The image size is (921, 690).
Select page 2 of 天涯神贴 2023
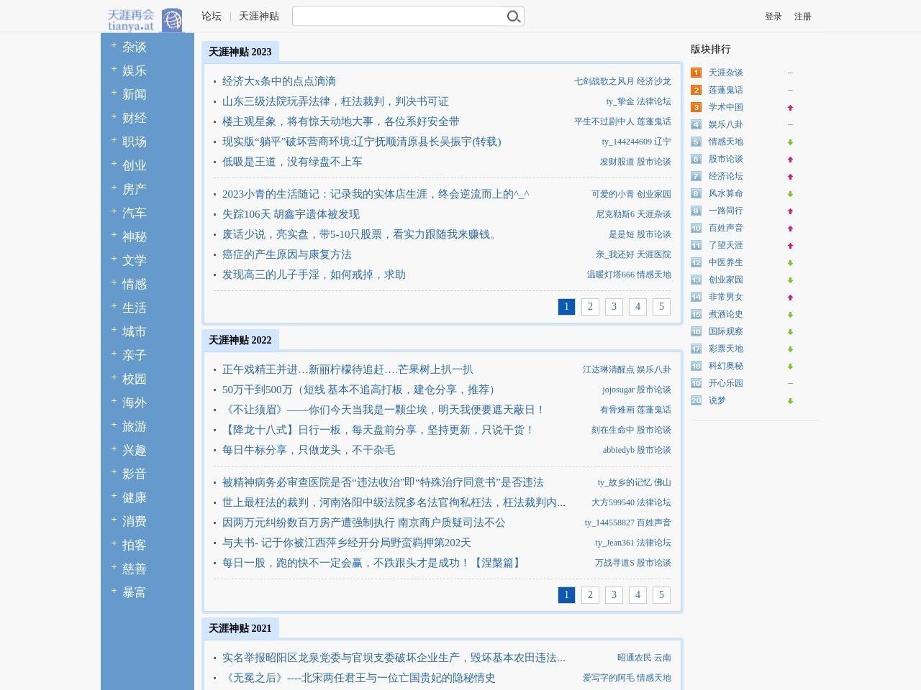pos(590,307)
